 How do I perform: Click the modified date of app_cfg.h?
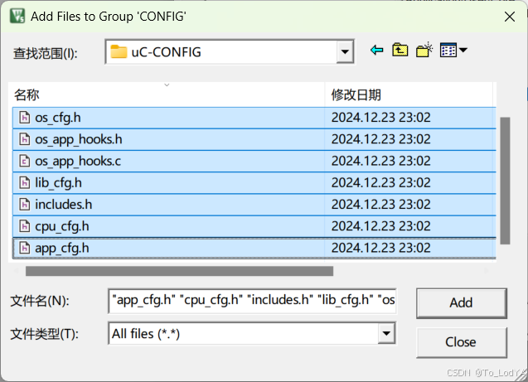(x=380, y=248)
